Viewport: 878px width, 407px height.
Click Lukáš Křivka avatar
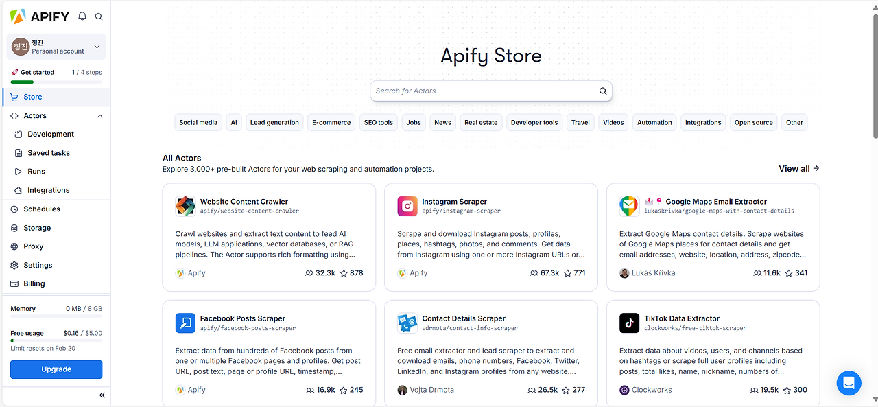(624, 273)
